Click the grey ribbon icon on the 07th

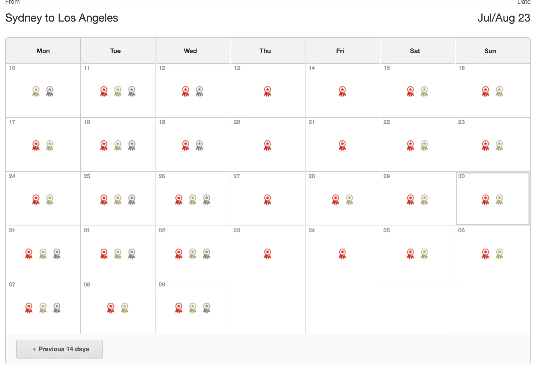[x=57, y=308]
